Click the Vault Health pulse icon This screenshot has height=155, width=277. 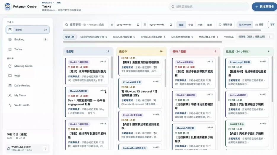click(x=10, y=105)
